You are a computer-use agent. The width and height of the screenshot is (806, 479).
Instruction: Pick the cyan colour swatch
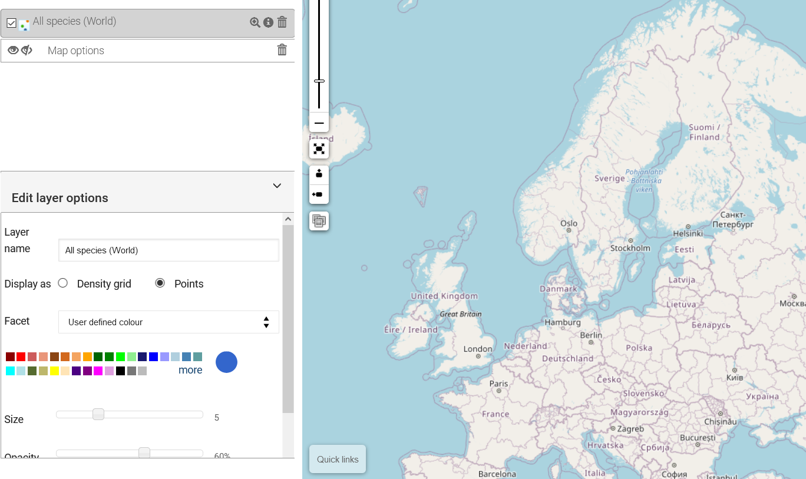point(10,371)
